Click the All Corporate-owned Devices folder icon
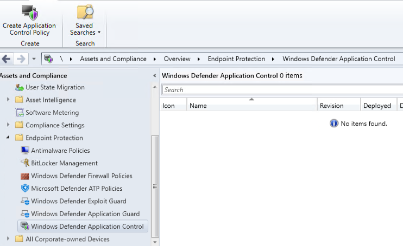403x246 pixels. coord(19,238)
